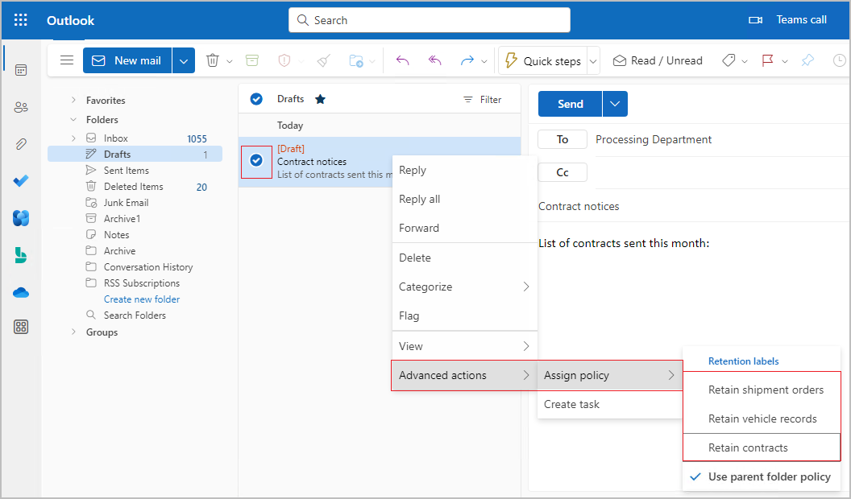Click the Snooze clock icon in the toolbar
The image size is (851, 499).
(x=839, y=60)
